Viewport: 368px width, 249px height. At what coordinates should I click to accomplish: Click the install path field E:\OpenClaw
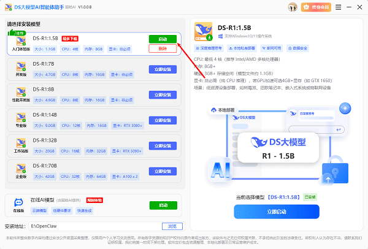tap(95, 226)
